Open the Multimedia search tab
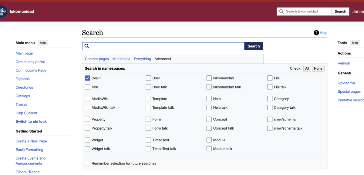The width and height of the screenshot is (364, 175). click(x=121, y=59)
